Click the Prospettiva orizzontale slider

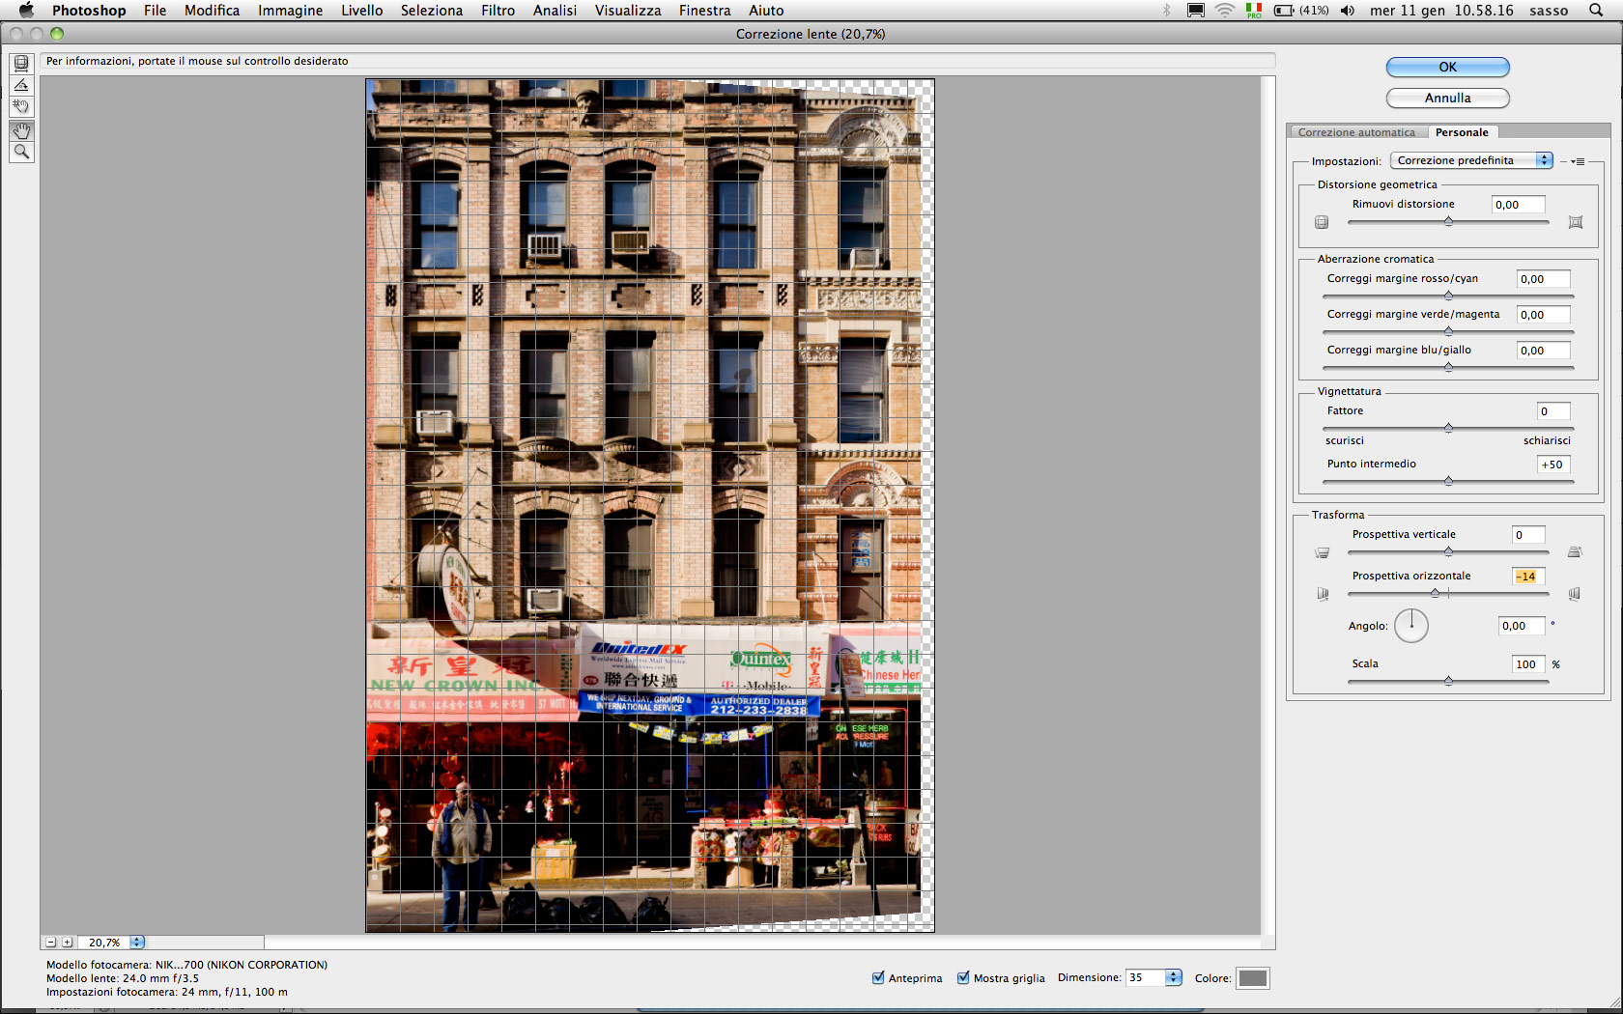(1448, 594)
